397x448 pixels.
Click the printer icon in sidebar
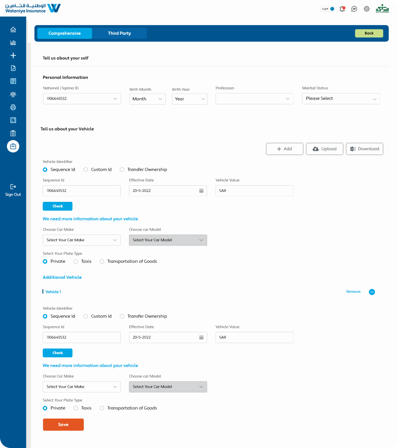tap(13, 107)
